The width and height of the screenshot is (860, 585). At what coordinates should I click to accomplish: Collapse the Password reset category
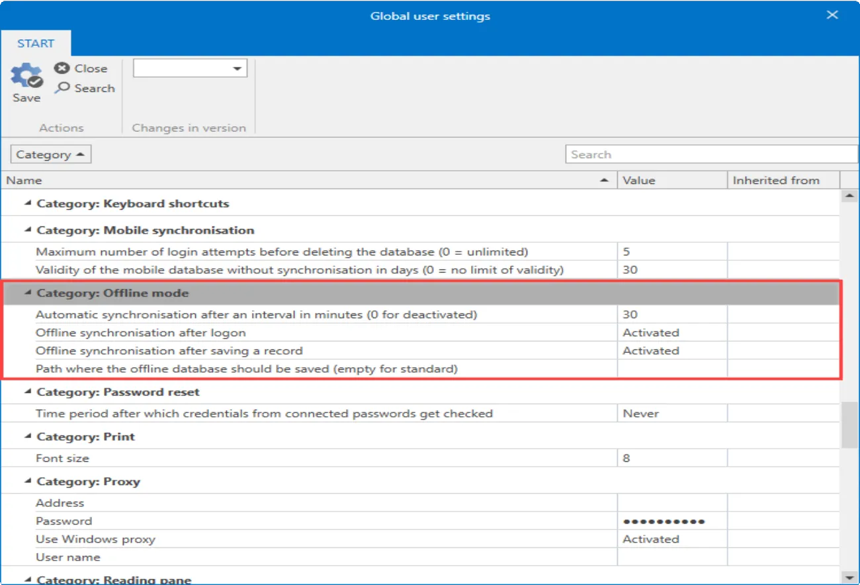coord(27,392)
